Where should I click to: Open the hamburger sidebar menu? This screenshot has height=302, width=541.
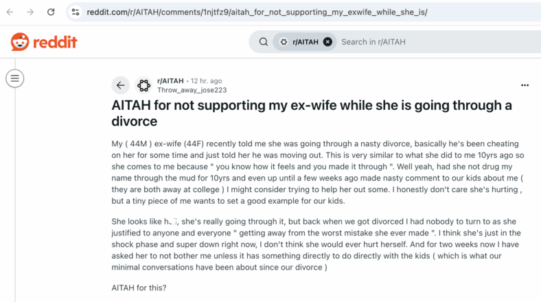point(15,78)
